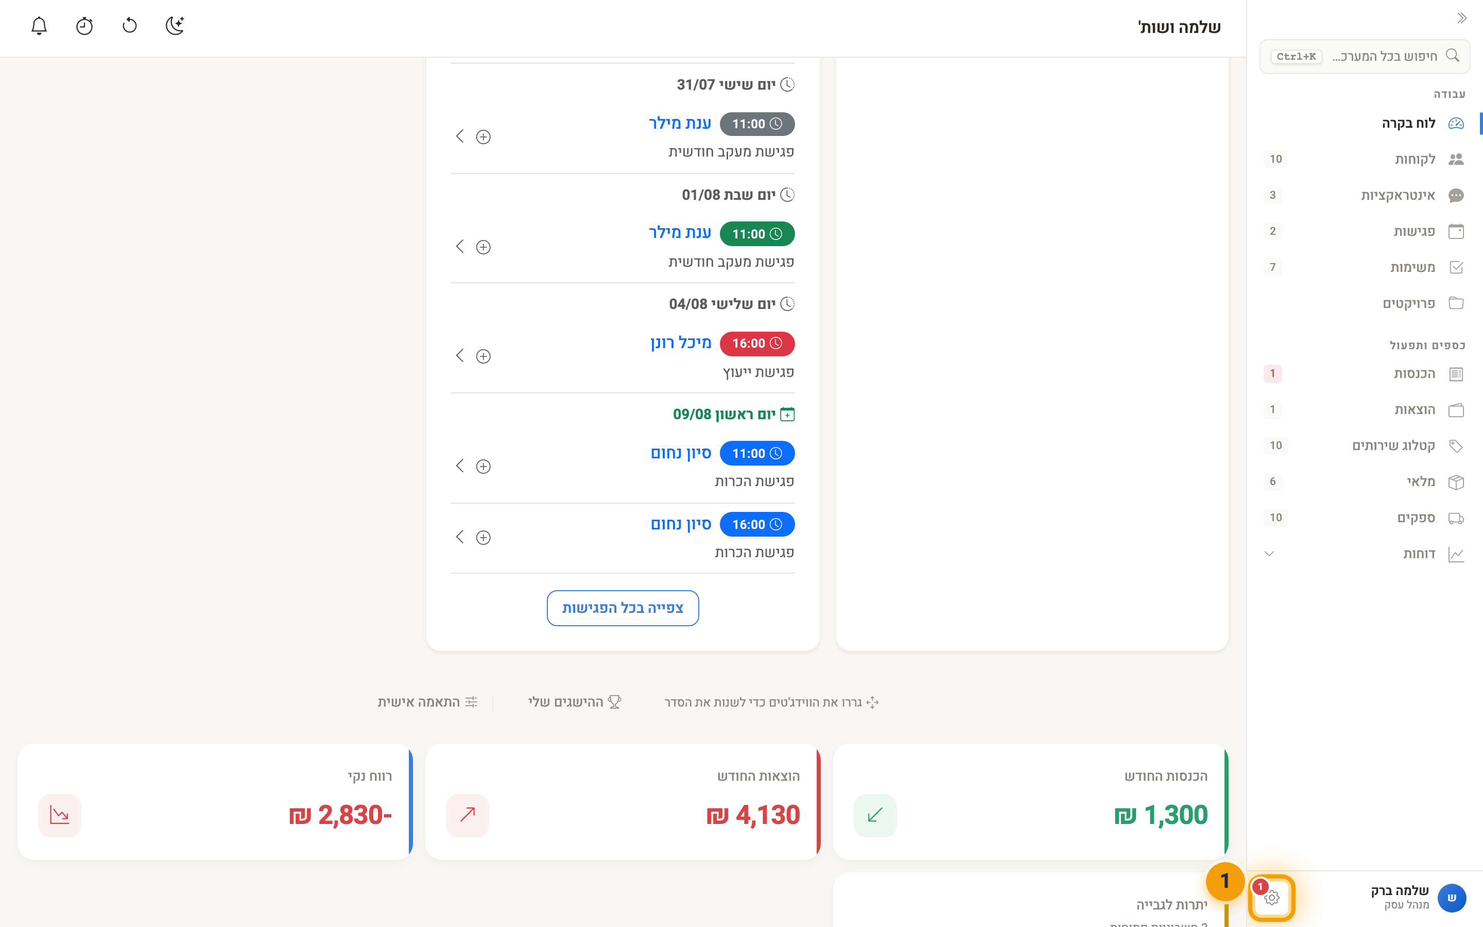Screen dimensions: 1483x927
Task: Click the הכנסות income icon
Action: click(x=1456, y=374)
